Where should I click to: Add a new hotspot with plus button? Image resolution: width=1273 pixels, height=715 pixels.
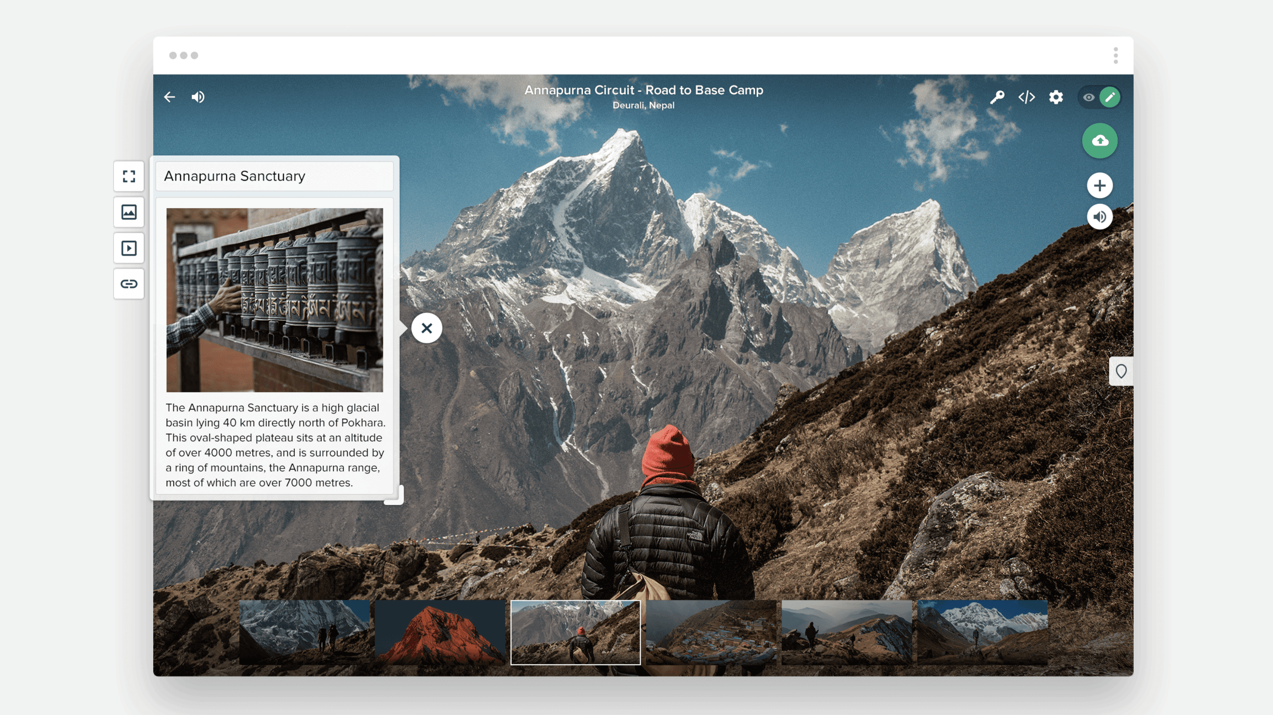(x=1100, y=185)
